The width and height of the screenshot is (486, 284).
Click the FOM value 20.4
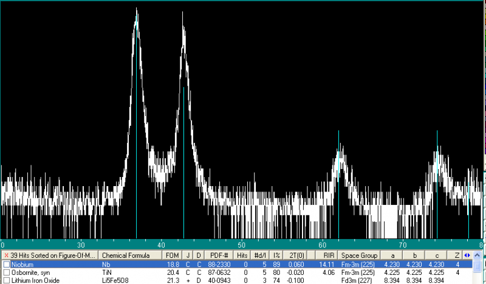pos(173,272)
